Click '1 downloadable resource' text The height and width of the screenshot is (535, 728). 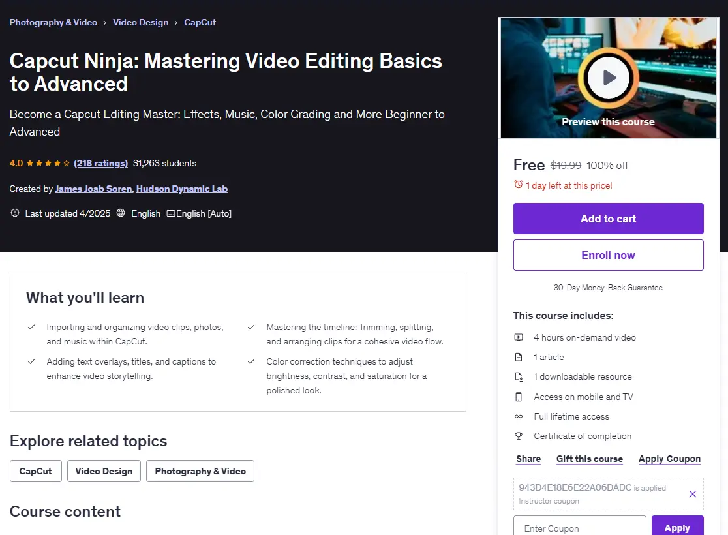point(583,376)
